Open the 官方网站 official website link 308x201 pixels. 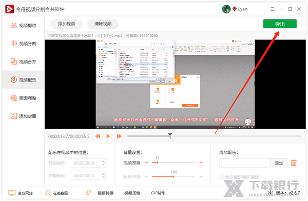point(21,193)
